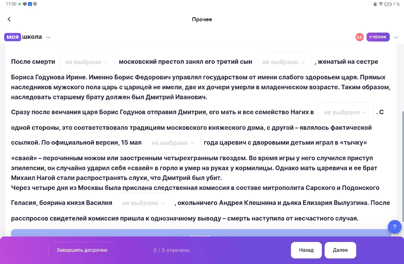The height and width of the screenshot is (264, 404).
Task: Expand the chevron next to УЧЕНИК badge
Action: 396,37
